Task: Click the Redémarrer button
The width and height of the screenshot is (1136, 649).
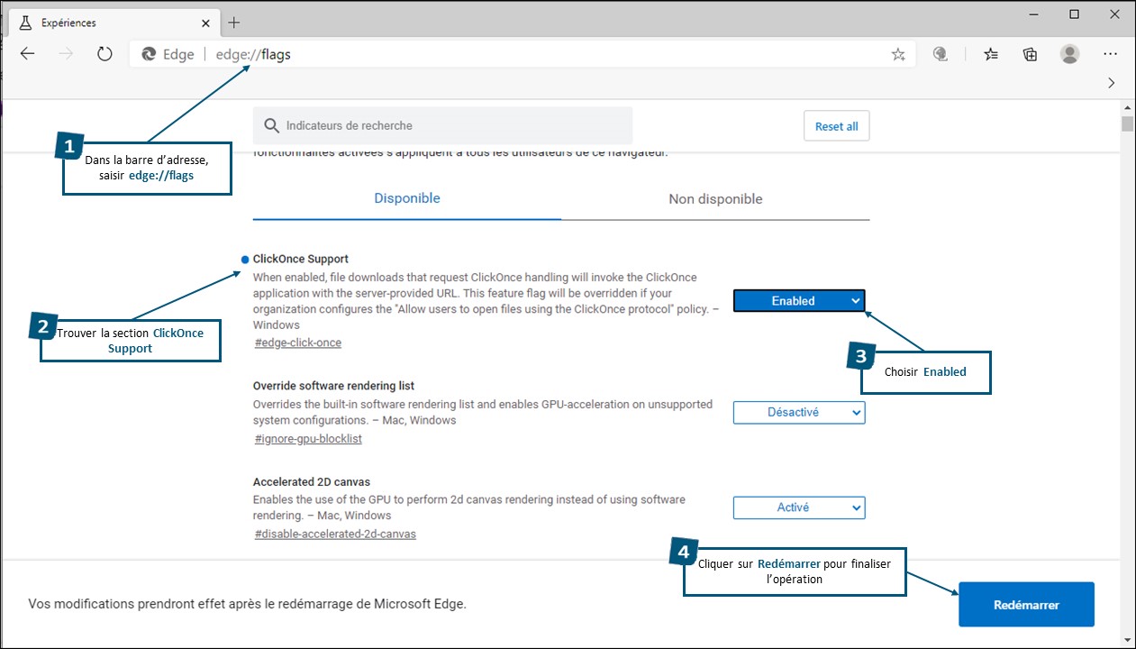Action: (1026, 605)
